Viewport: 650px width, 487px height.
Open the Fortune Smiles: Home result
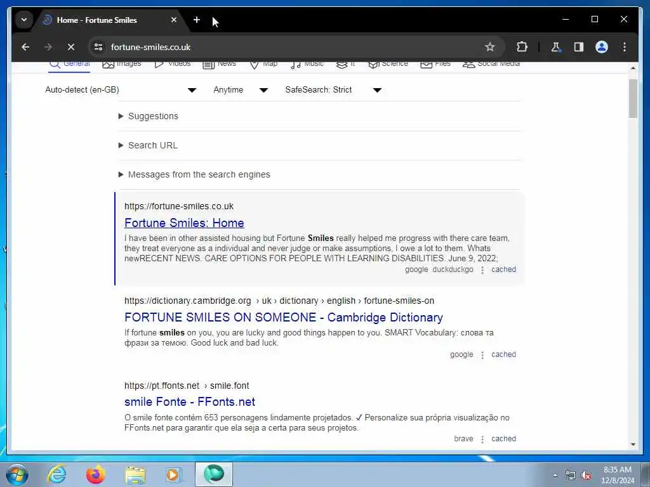coord(184,223)
